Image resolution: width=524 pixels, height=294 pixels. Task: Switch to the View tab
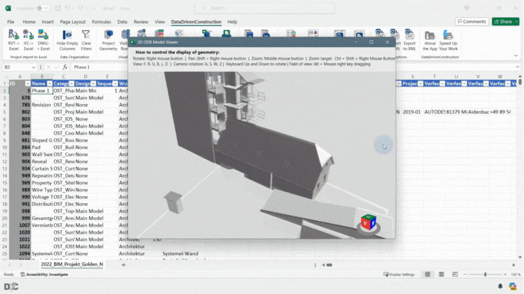pyautogui.click(x=160, y=21)
